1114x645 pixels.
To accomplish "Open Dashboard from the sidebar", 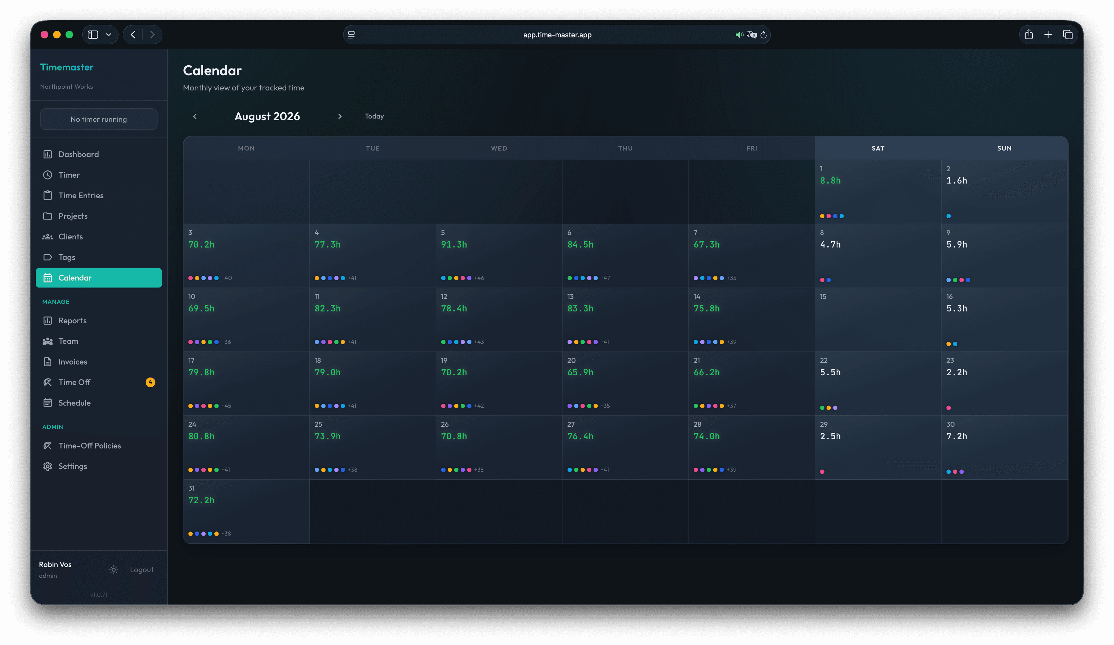I will pos(99,154).
